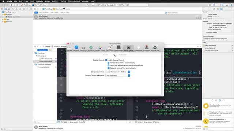
Task: Select Main.storyboard in commit file list
Action: (45, 59)
